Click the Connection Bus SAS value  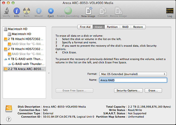[x=45, y=110]
